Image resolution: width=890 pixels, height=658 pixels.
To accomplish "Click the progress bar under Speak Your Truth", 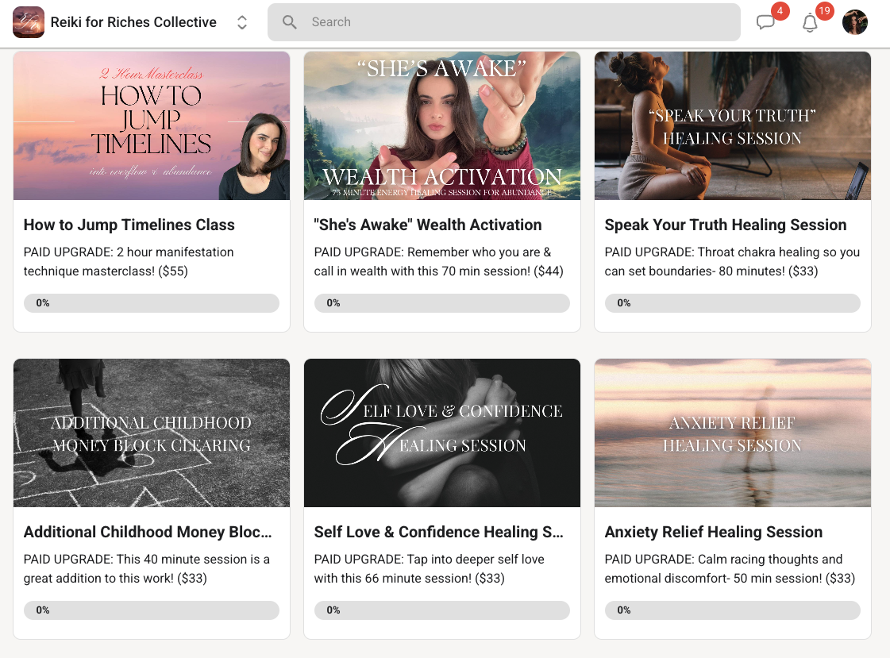I will point(733,303).
